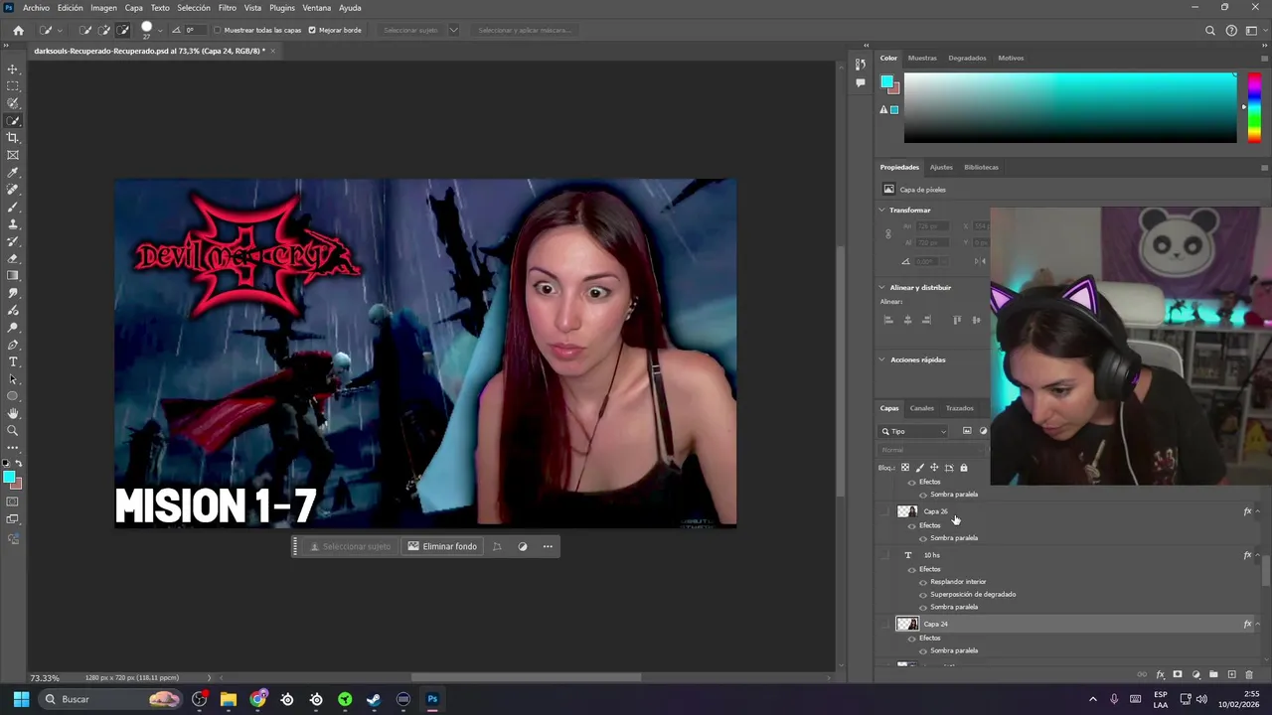Click Eliminar fondo button

pyautogui.click(x=441, y=546)
